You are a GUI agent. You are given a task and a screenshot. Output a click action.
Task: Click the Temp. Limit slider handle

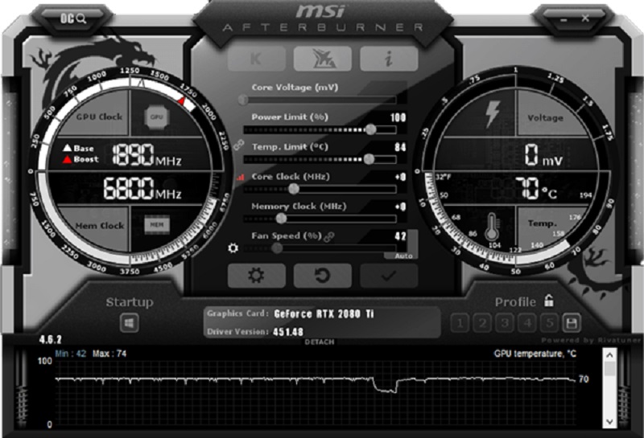(x=369, y=159)
